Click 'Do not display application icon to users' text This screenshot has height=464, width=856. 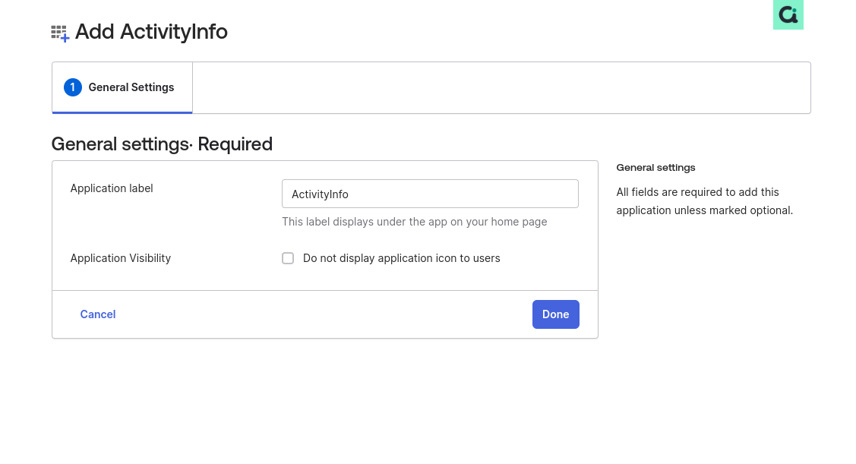point(401,258)
